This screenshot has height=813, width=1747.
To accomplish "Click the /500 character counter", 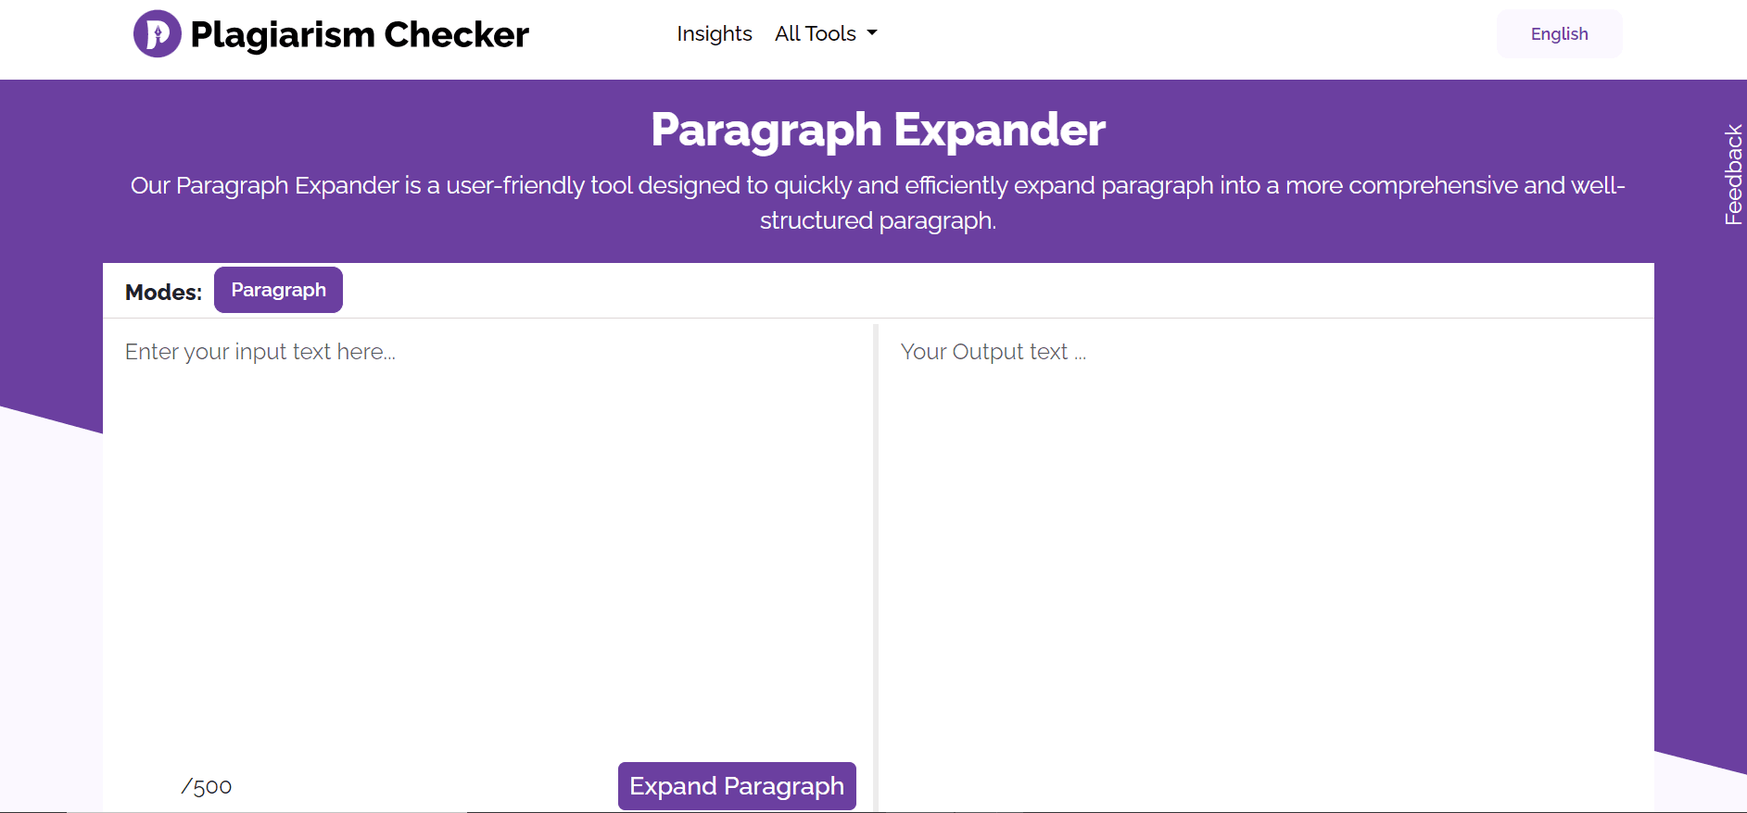I will point(206,785).
